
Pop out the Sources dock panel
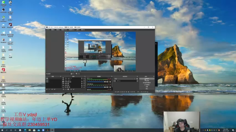(85, 76)
